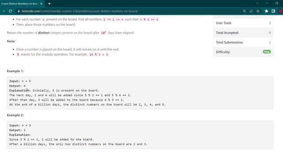Select the 'Total Submissions:' label
This screenshot has height=159, width=283.
pos(229,42)
